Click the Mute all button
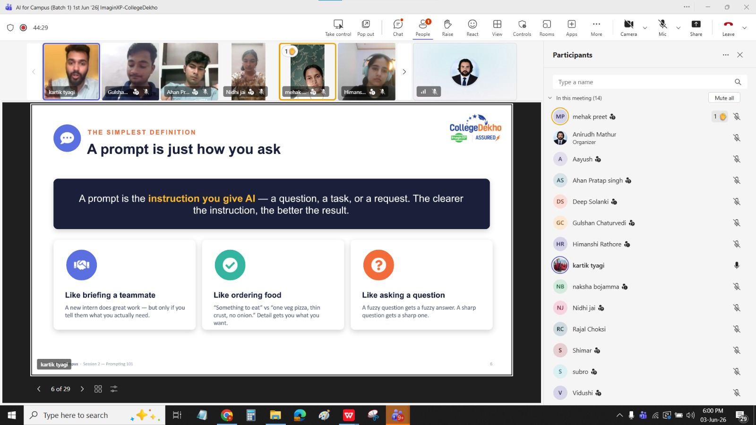The width and height of the screenshot is (756, 425). click(x=724, y=98)
